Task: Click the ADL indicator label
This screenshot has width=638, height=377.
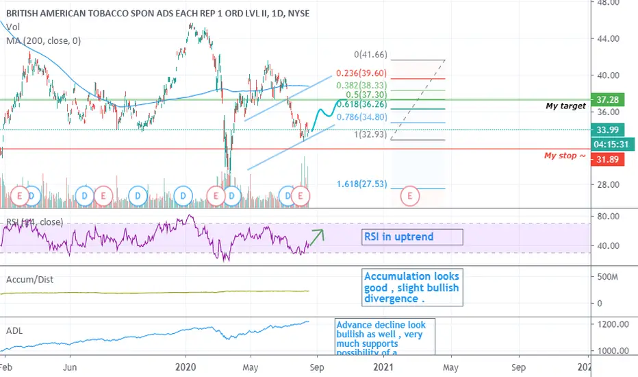Action: [x=14, y=330]
